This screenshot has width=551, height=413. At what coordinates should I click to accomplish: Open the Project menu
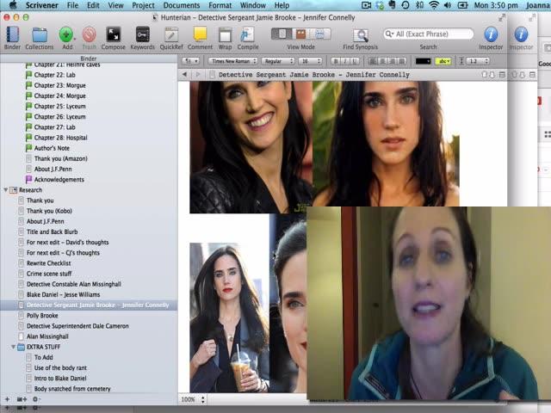tap(143, 5)
